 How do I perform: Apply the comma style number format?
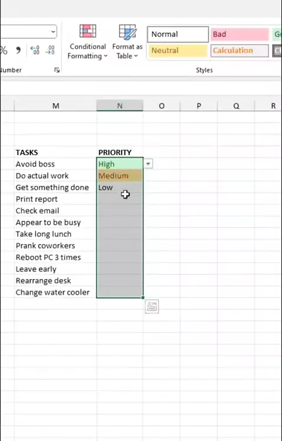pyautogui.click(x=18, y=51)
